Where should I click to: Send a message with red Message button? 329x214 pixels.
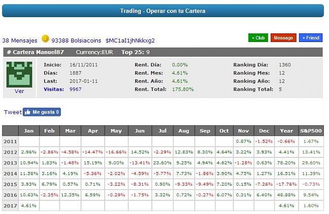[x=283, y=38]
